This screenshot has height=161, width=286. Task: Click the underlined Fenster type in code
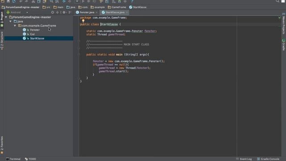pyautogui.click(x=137, y=31)
